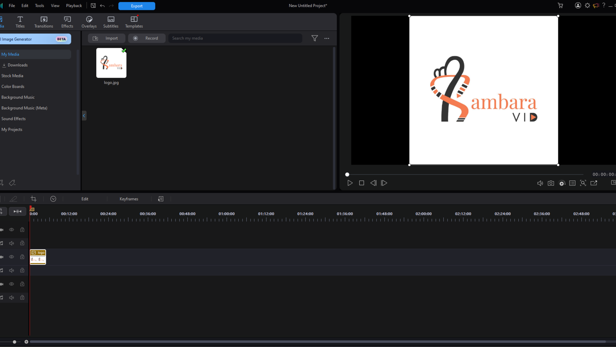Viewport: 616px width, 347px height.
Task: Click the timeline Edit button
Action: click(x=85, y=199)
